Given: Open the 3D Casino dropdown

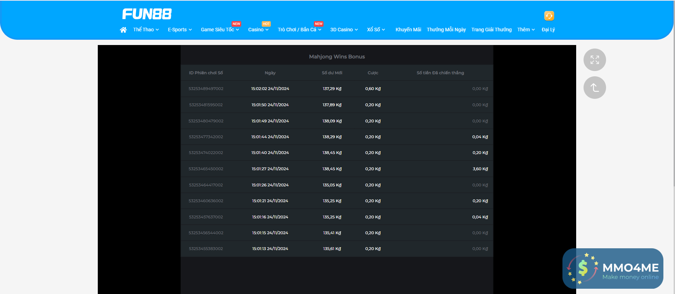Looking at the screenshot, I should [x=344, y=30].
